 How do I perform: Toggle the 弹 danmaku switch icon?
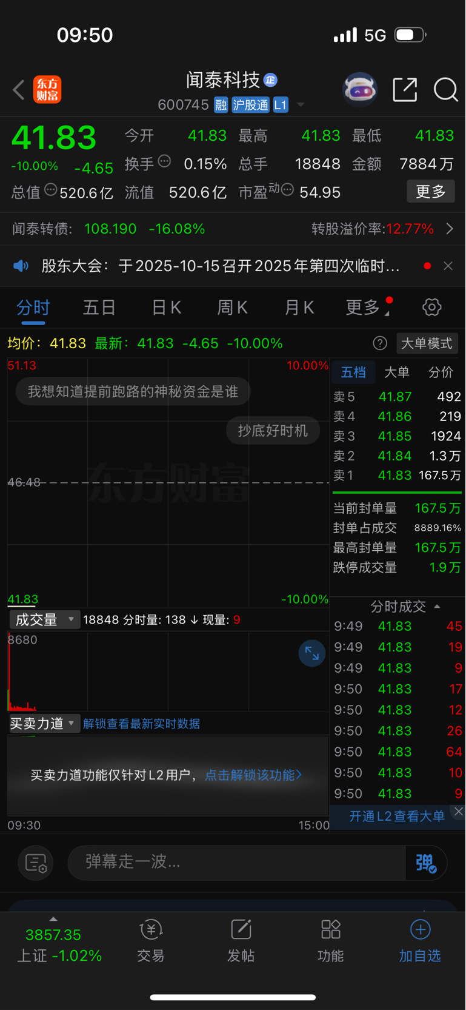point(426,863)
